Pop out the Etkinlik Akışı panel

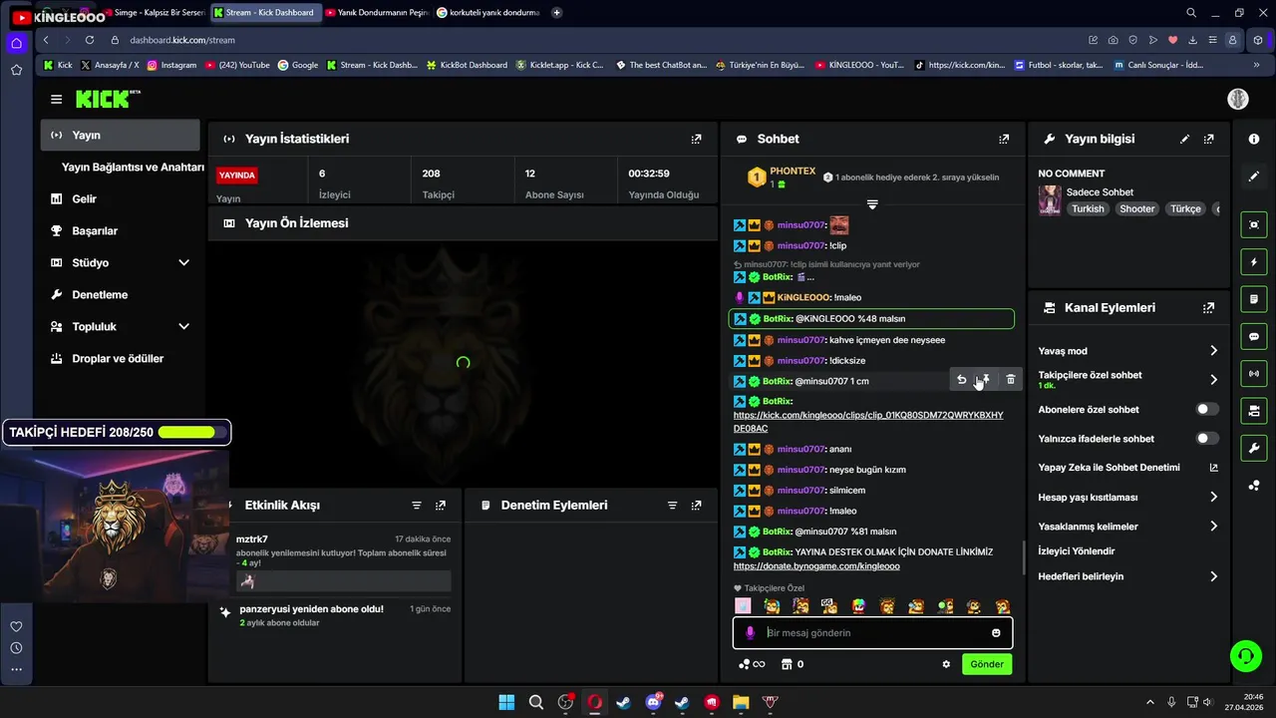click(x=441, y=506)
